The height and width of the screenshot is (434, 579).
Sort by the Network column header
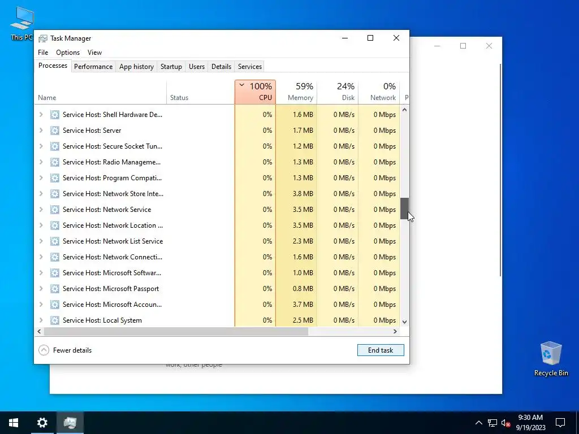pos(379,92)
